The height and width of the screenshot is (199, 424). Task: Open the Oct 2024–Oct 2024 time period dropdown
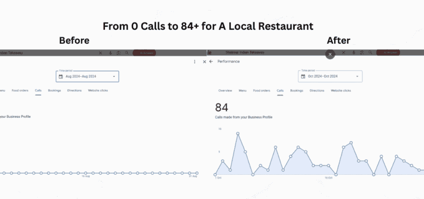pos(330,77)
